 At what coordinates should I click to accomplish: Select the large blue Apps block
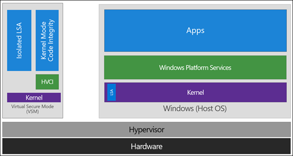click(x=195, y=30)
